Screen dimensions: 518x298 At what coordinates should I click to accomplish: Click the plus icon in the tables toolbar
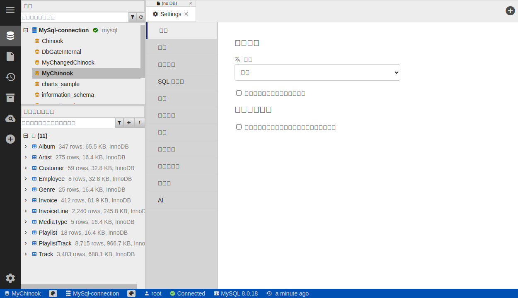pos(129,123)
